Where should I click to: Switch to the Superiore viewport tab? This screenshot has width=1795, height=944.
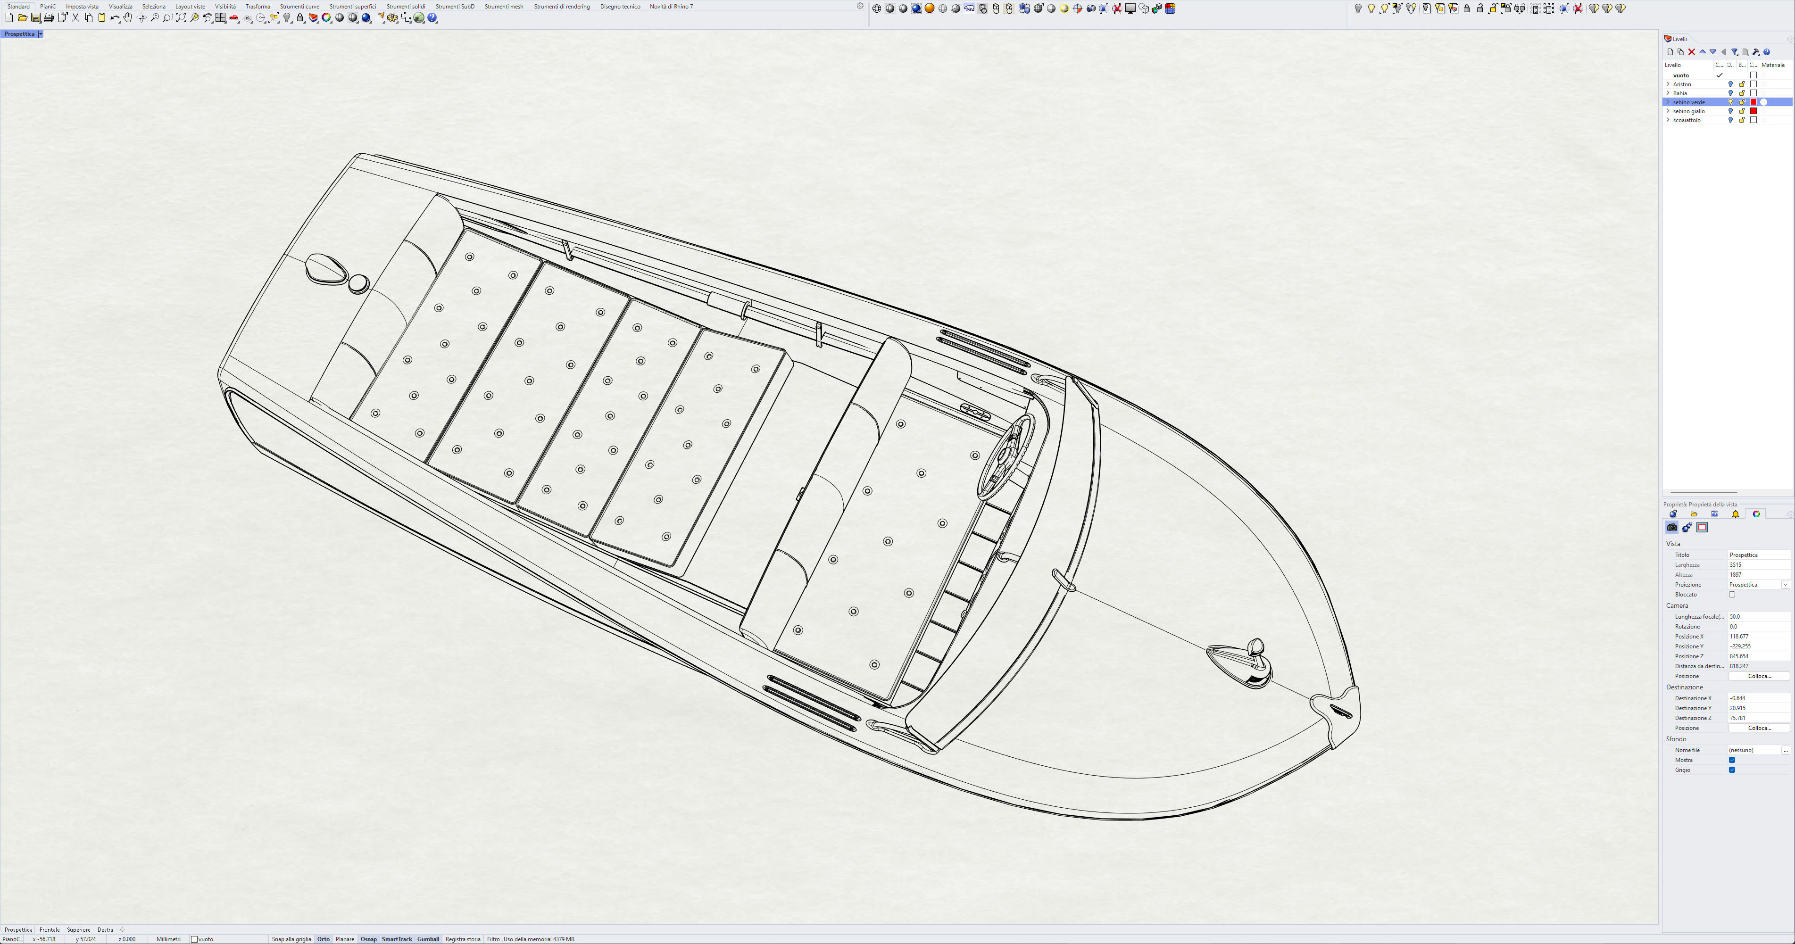click(79, 930)
